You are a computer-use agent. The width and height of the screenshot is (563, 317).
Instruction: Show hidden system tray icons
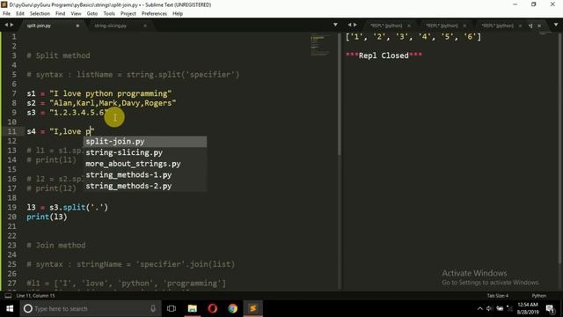pos(480,308)
